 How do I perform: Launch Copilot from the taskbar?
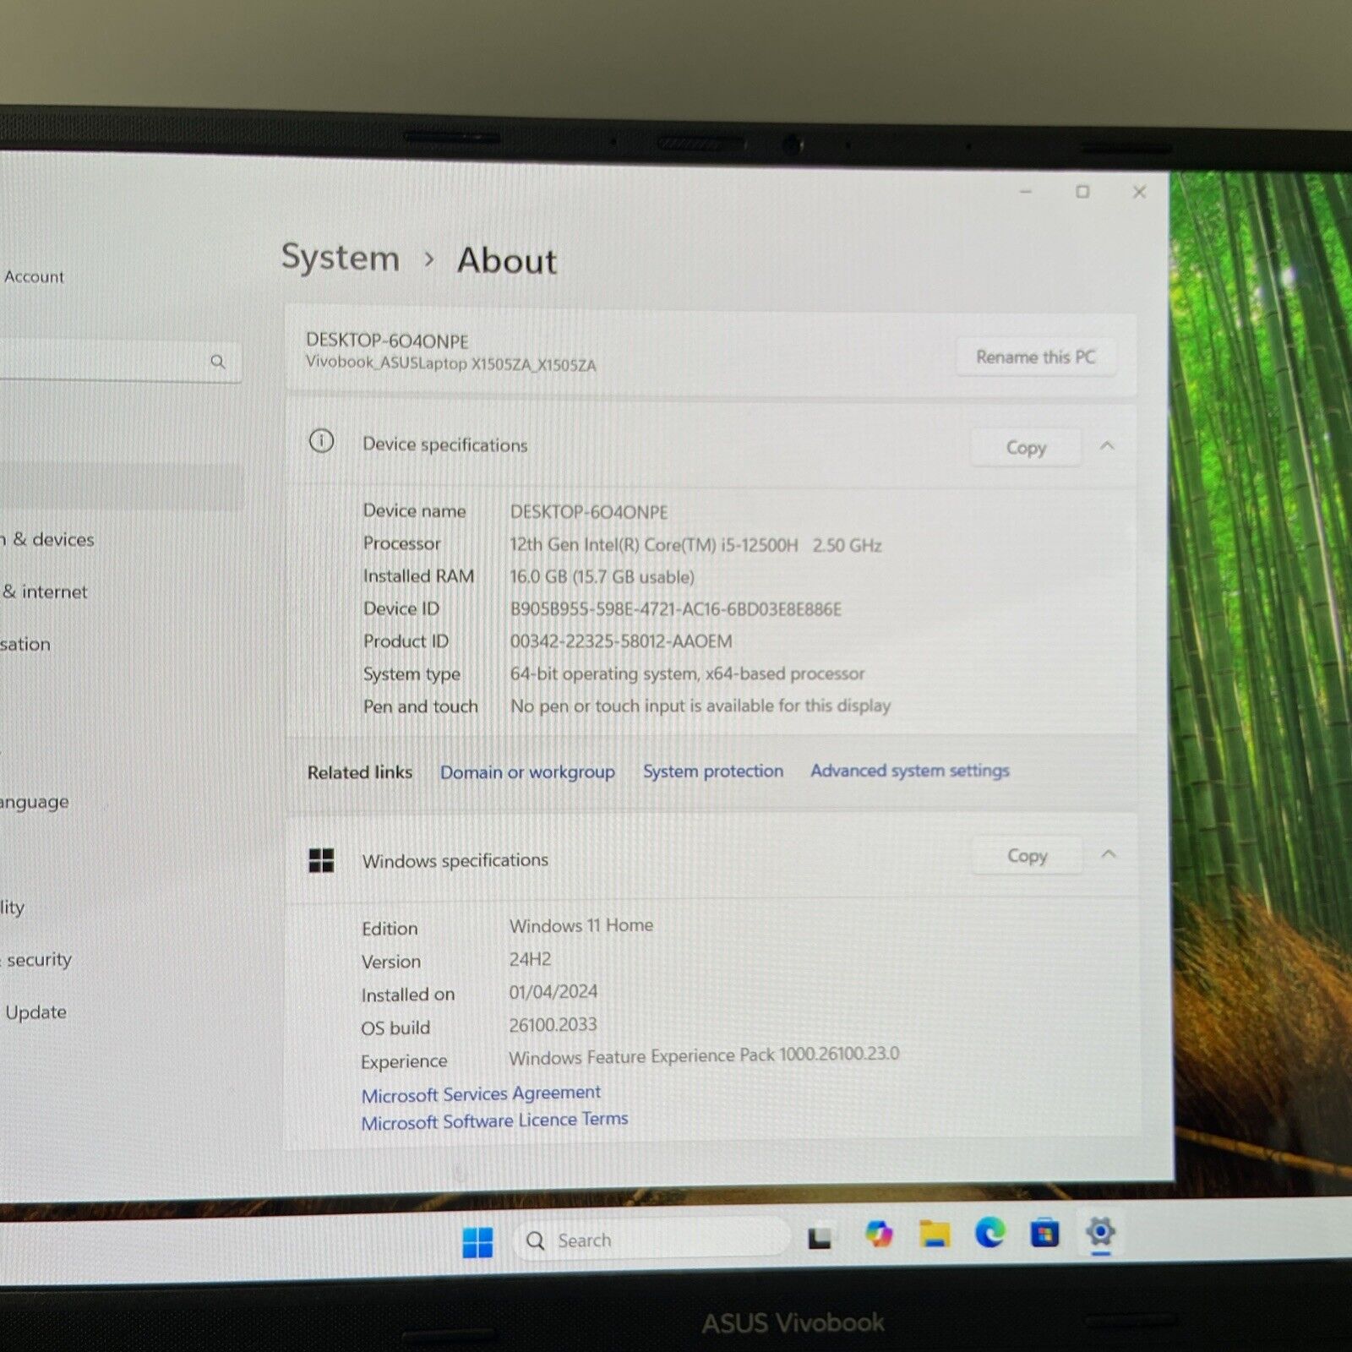tap(879, 1235)
